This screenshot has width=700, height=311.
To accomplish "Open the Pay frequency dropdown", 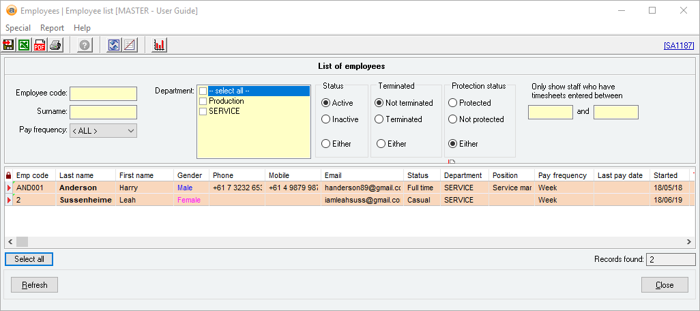I will click(x=103, y=130).
